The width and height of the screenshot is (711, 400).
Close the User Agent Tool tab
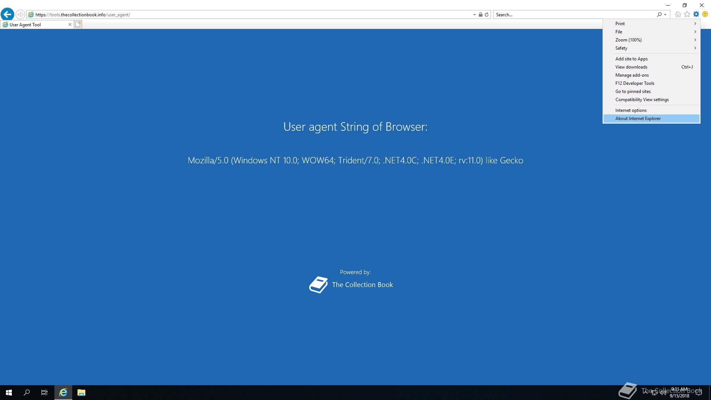tap(70, 24)
